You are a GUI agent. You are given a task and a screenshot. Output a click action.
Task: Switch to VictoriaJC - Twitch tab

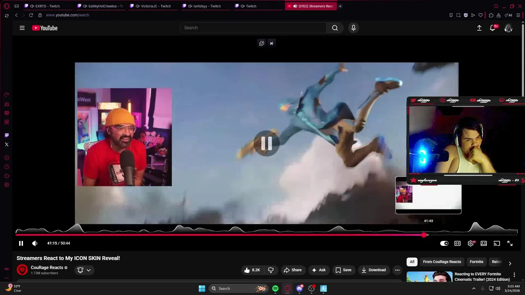click(x=153, y=6)
